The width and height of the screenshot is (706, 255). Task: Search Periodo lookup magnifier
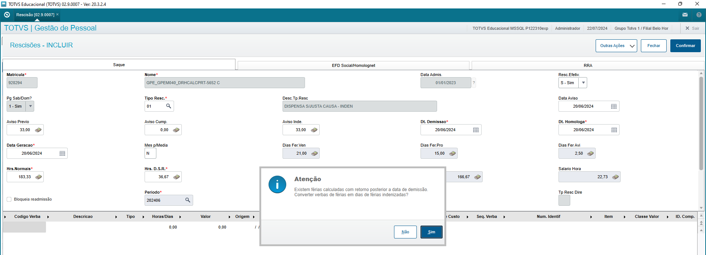point(188,200)
